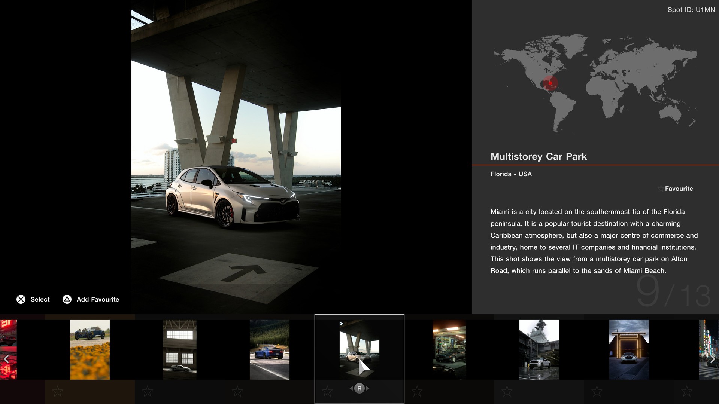Toggle favourite star under garage workshop thumbnail
Viewport: 719px width, 404px height.
click(x=417, y=392)
